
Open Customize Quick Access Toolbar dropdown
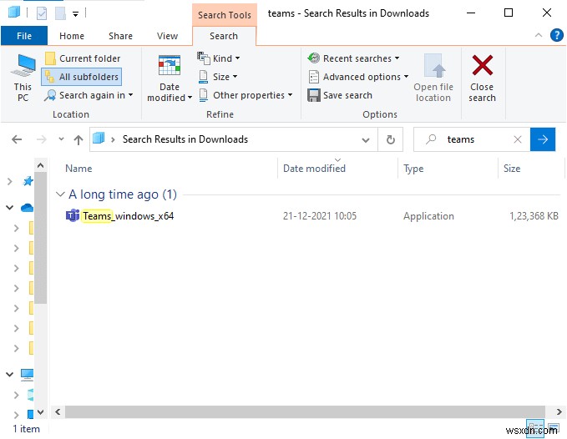(x=76, y=14)
